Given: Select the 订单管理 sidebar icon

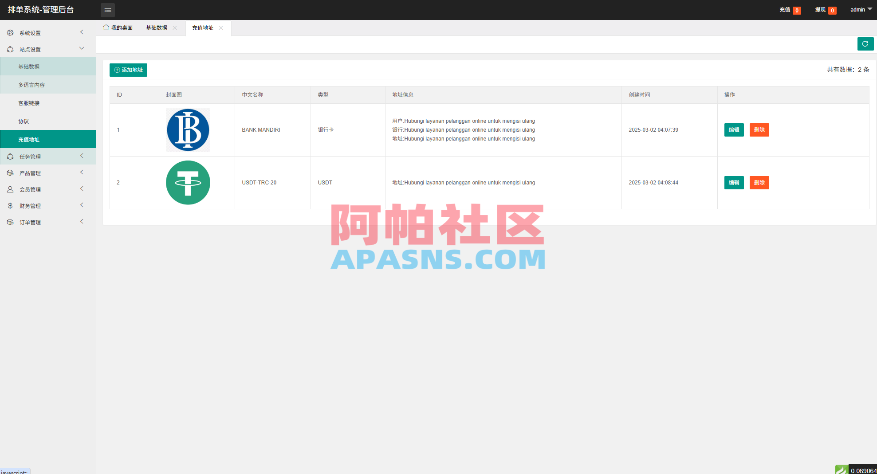Looking at the screenshot, I should point(10,222).
